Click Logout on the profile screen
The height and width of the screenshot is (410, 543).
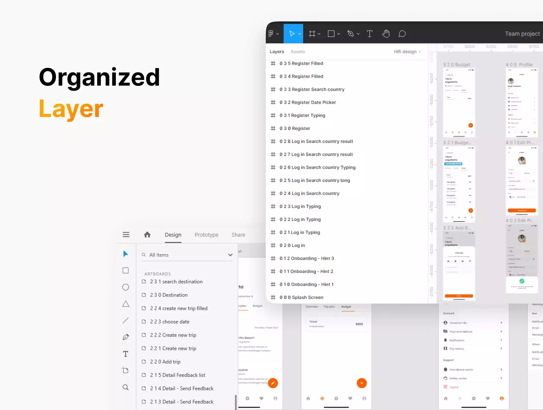click(451, 387)
